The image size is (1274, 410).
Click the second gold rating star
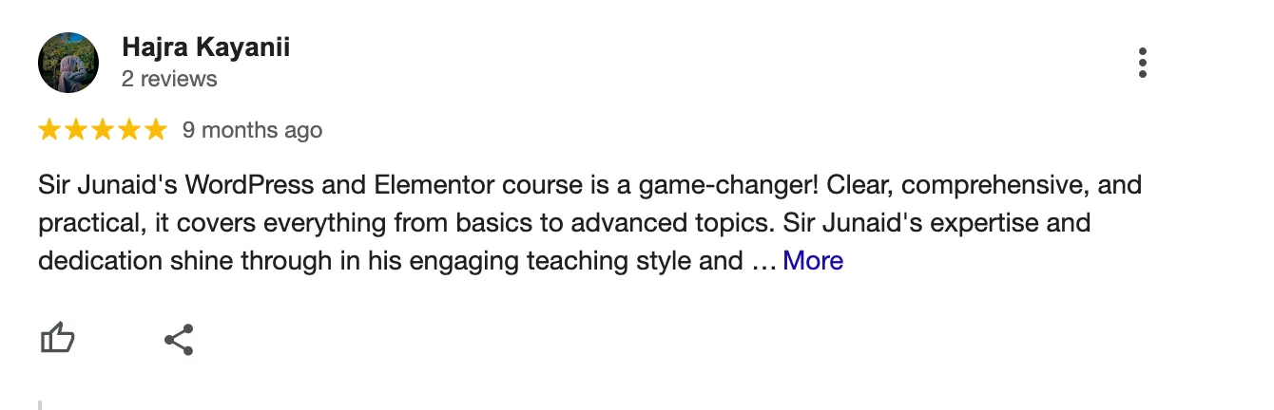[76, 130]
